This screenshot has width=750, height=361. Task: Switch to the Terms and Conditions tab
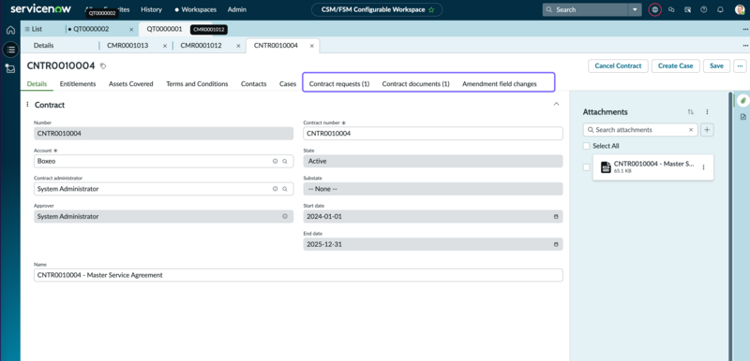(197, 84)
